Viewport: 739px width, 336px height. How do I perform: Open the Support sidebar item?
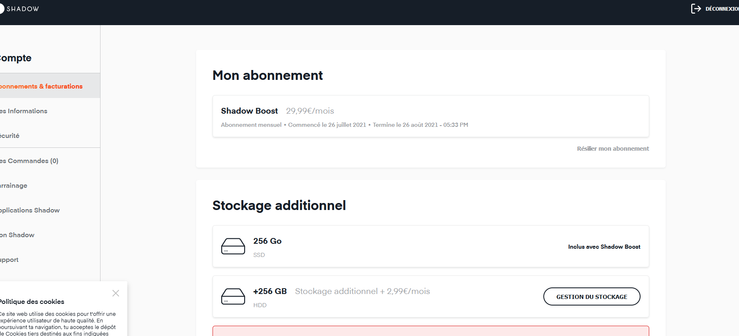(9, 260)
